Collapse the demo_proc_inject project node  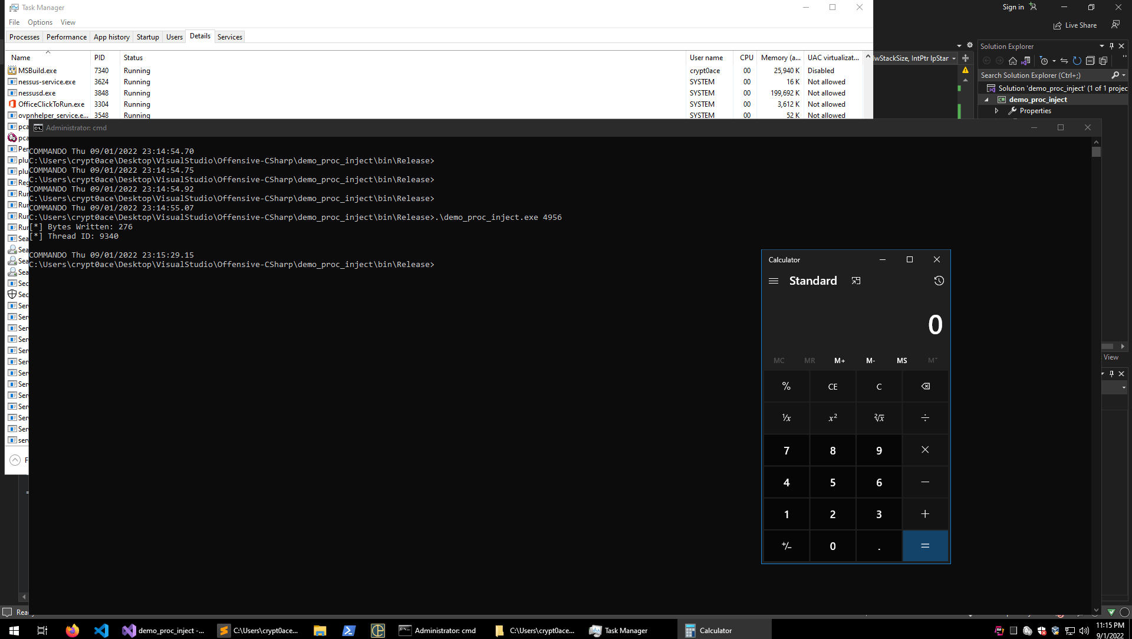coord(986,100)
